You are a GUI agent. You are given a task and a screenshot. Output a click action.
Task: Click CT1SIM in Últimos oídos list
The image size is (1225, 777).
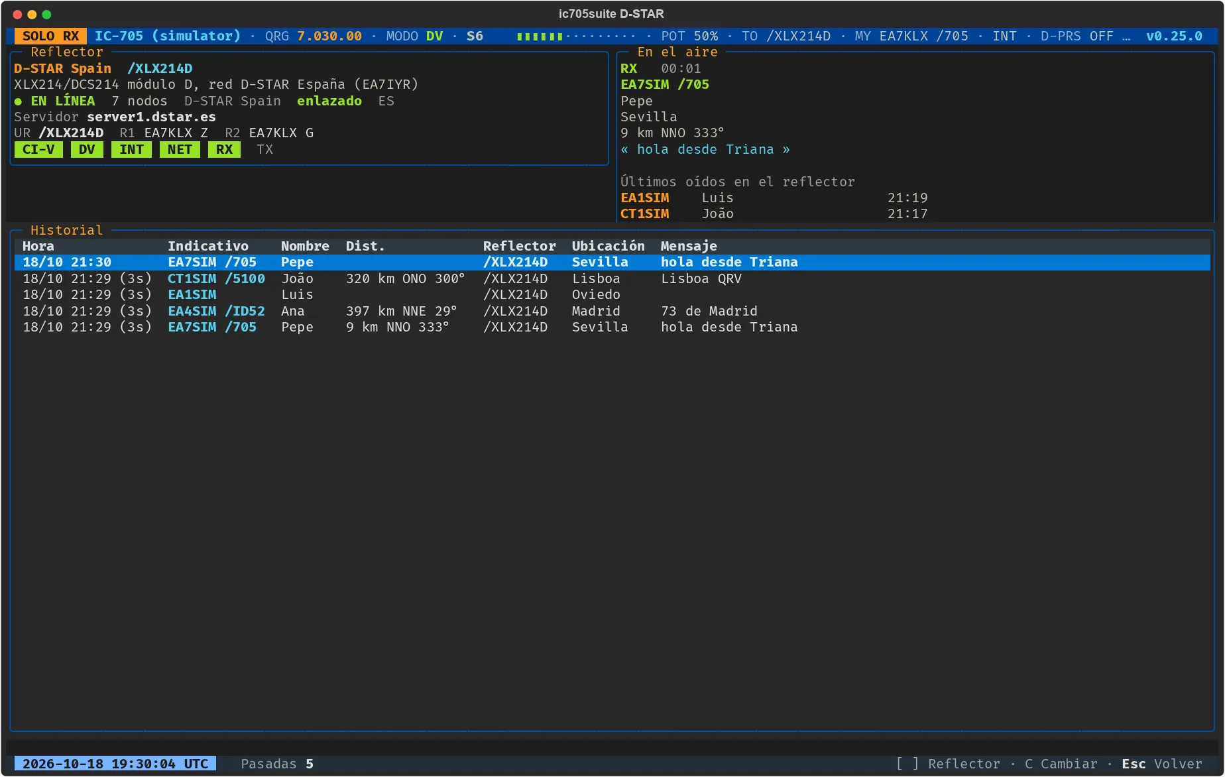pyautogui.click(x=644, y=214)
